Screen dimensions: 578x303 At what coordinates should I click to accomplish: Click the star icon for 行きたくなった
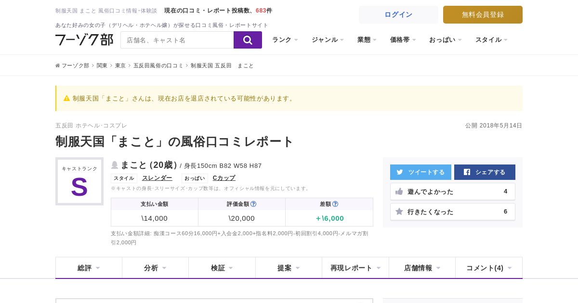click(399, 212)
